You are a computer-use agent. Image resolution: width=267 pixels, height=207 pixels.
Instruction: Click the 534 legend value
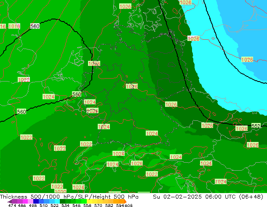point(65,205)
